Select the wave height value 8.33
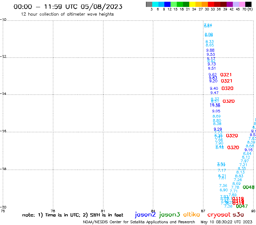The height and width of the screenshot is (225, 256). (x=210, y=42)
